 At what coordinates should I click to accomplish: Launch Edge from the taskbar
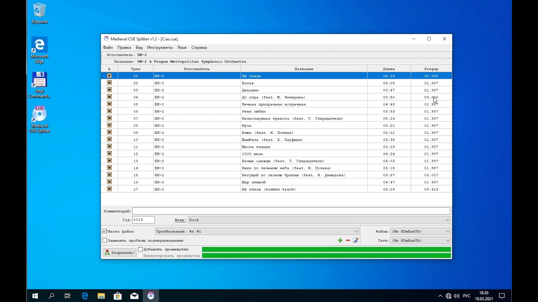click(85, 296)
